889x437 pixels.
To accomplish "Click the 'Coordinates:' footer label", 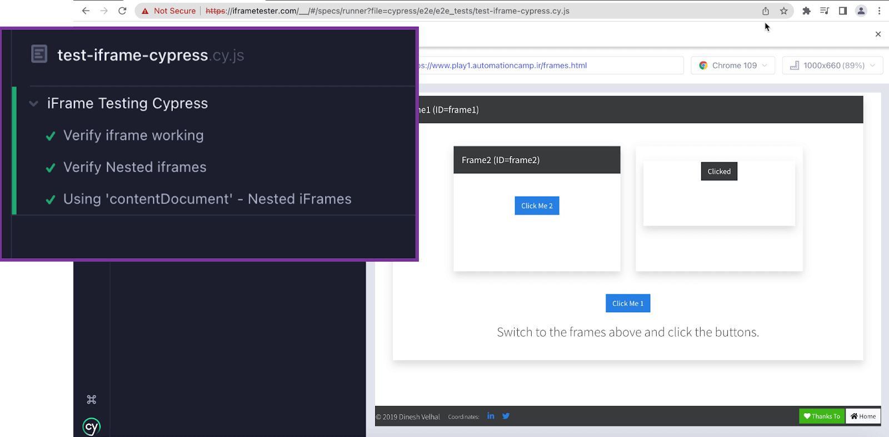I will coord(463,417).
